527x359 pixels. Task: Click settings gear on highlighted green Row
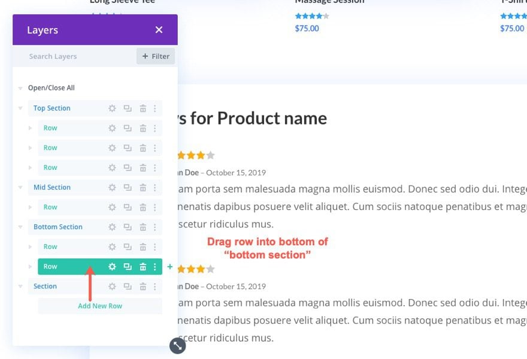pyautogui.click(x=112, y=267)
